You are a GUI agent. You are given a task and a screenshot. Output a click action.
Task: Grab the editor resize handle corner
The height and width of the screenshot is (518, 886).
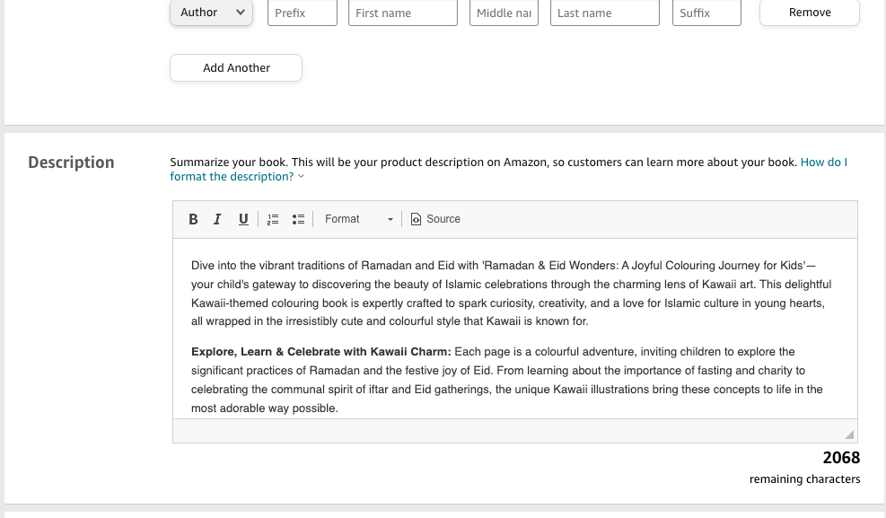849,435
